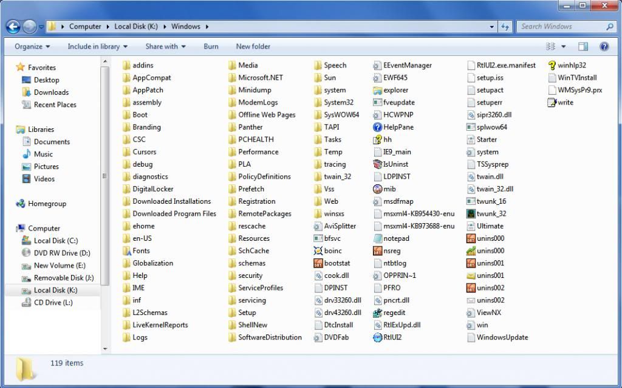
Task: Select the hh help file icon
Action: [x=377, y=139]
